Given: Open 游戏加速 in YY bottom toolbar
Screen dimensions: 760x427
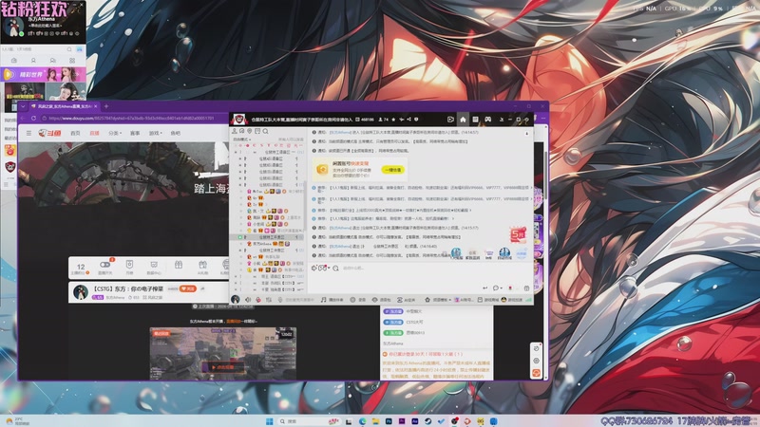Looking at the screenshot, I should click(x=512, y=300).
